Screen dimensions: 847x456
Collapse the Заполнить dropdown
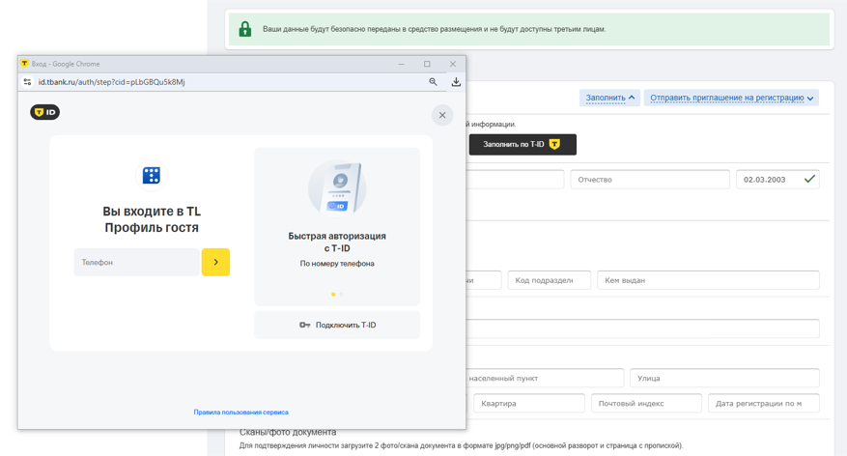pos(610,98)
